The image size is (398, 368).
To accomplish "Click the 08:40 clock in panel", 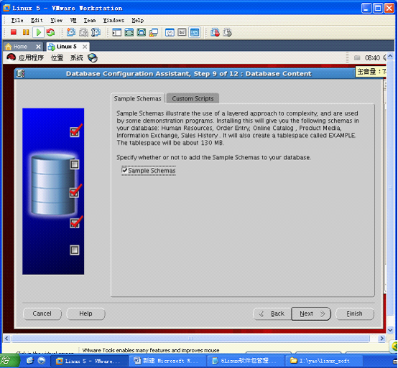I will (x=372, y=58).
